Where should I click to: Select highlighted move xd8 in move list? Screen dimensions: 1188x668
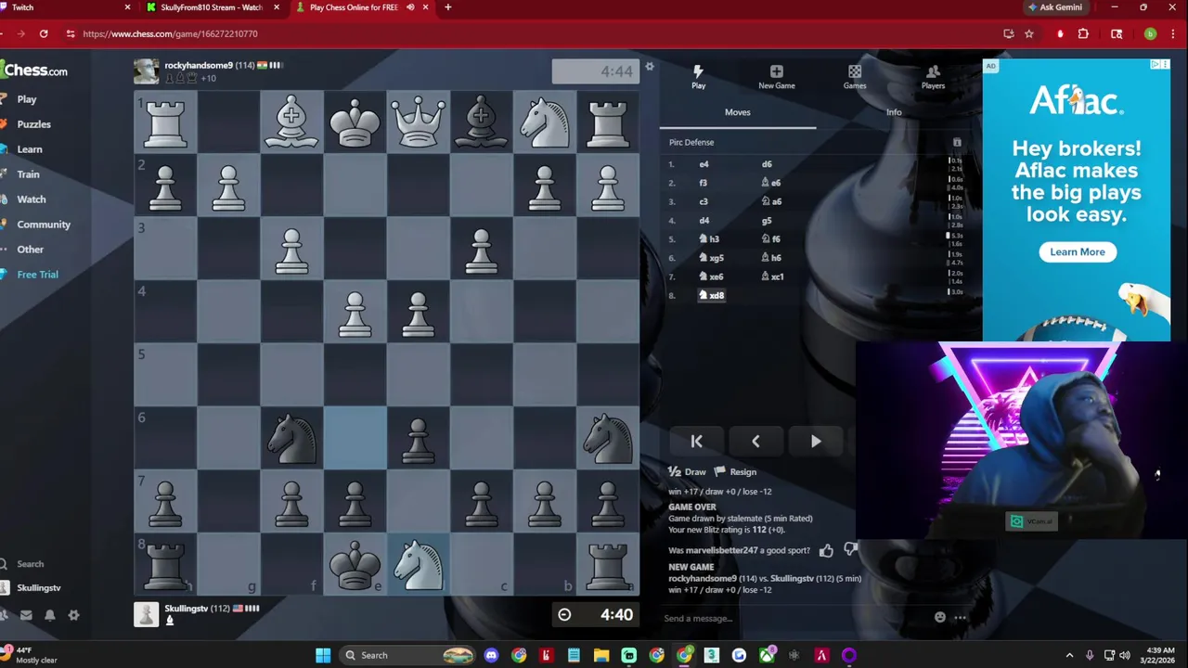[711, 295]
